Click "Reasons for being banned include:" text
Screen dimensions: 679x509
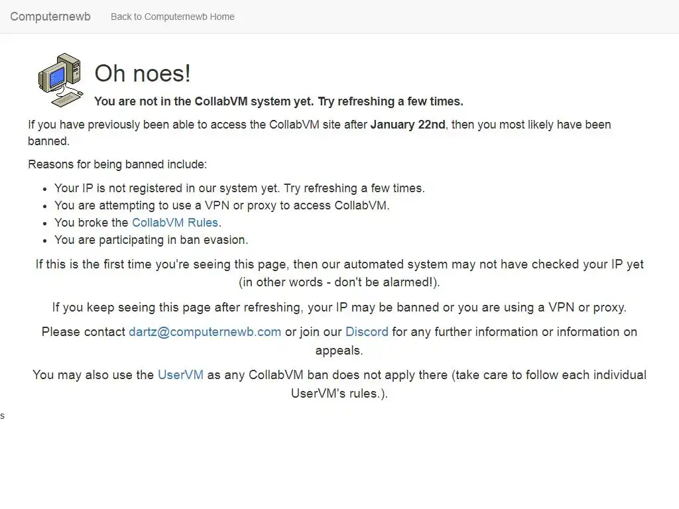117,164
